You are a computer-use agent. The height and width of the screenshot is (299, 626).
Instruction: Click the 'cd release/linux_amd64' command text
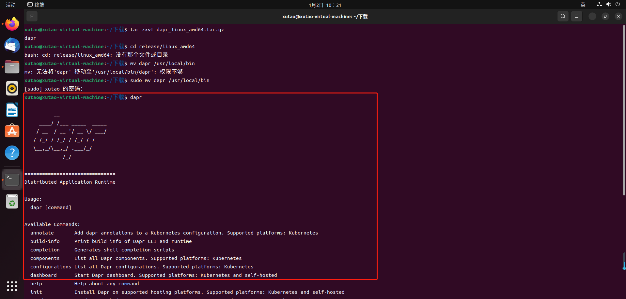[x=163, y=47]
